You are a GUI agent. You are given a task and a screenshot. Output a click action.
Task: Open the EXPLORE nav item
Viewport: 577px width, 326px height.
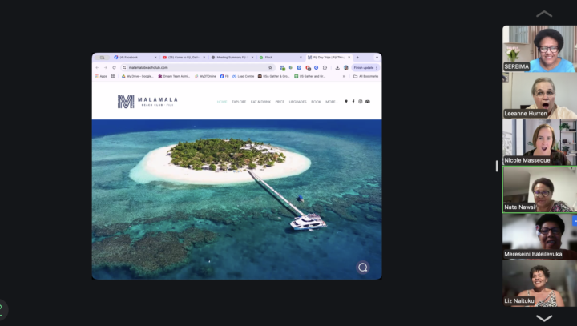[239, 102]
